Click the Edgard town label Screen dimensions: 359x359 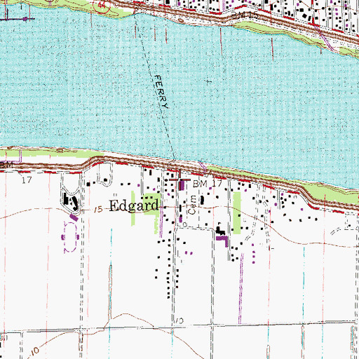(x=135, y=206)
